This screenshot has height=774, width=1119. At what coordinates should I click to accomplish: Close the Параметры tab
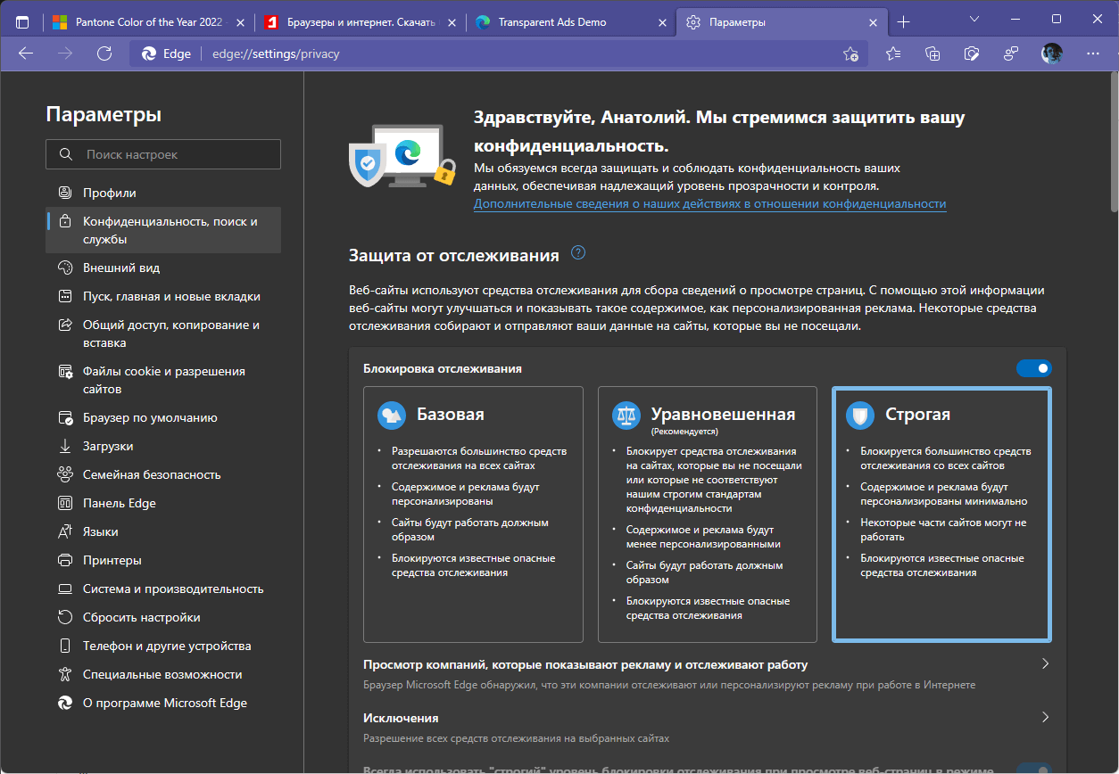(872, 21)
